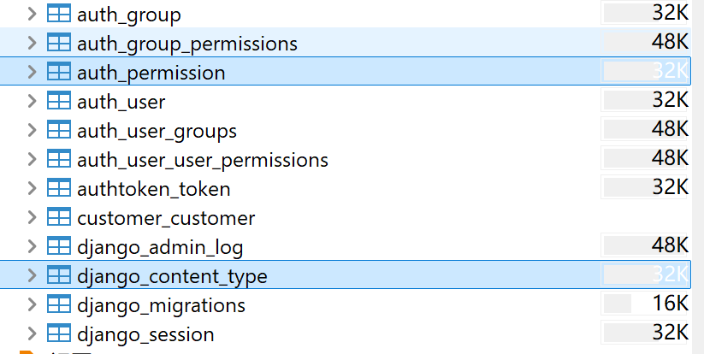The height and width of the screenshot is (354, 704).
Task: Select the auth_user_groups table name
Action: (x=157, y=131)
